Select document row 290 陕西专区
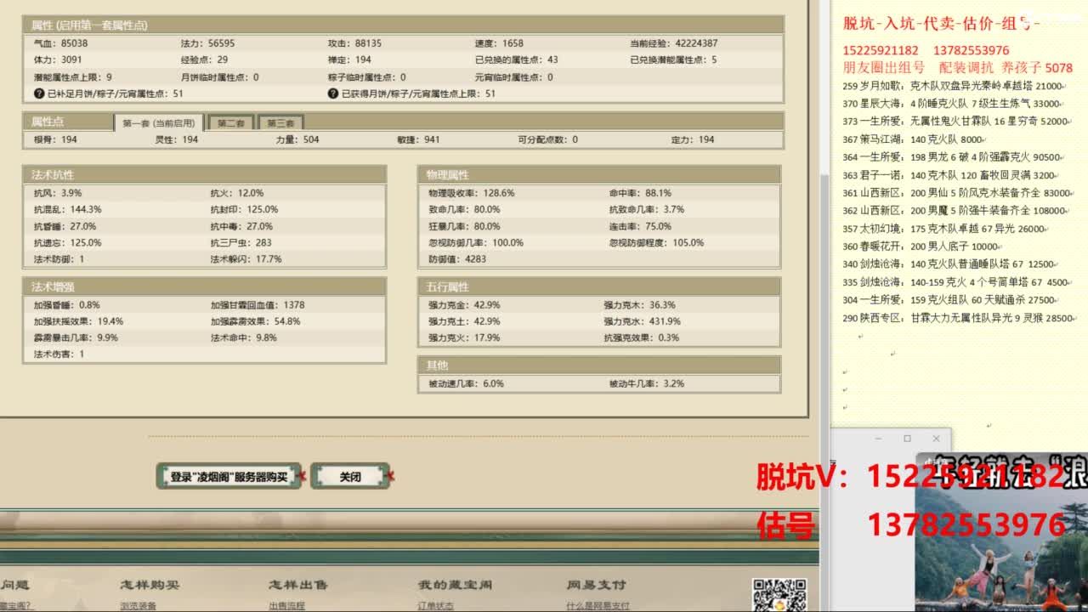This screenshot has width=1088, height=612. [x=960, y=318]
